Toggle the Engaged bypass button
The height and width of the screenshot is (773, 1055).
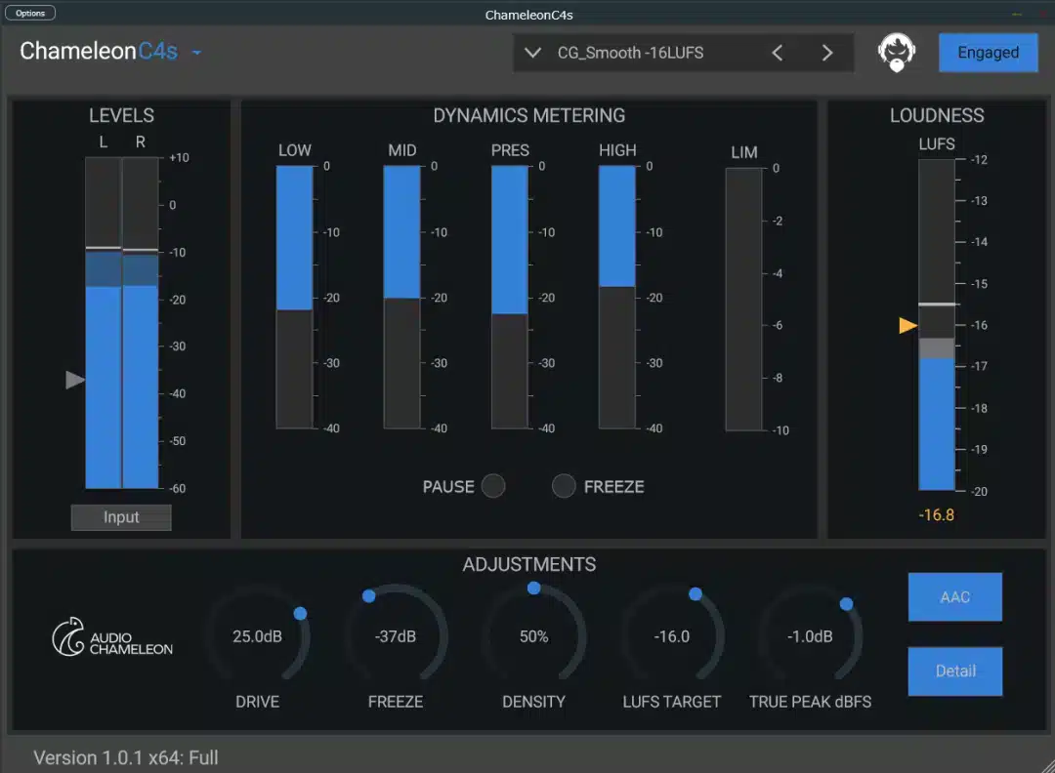(988, 53)
